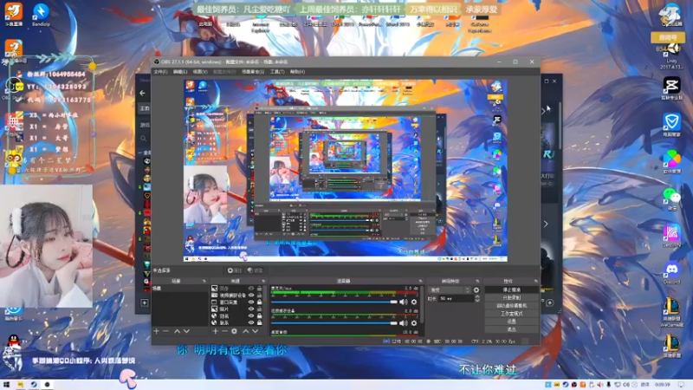
Task: Open the 帮助(H) menu
Action: [297, 72]
